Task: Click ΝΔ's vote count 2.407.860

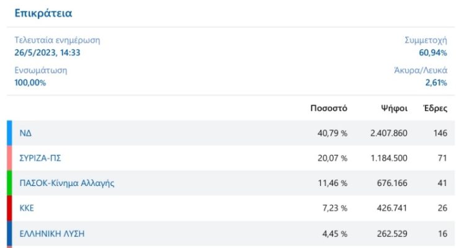Action: tap(388, 133)
